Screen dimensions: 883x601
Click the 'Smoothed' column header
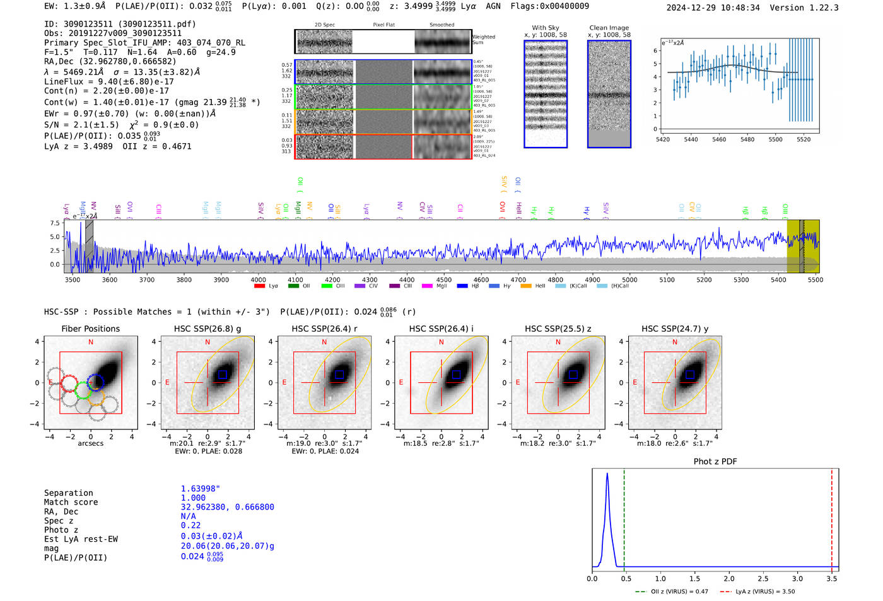tap(442, 25)
